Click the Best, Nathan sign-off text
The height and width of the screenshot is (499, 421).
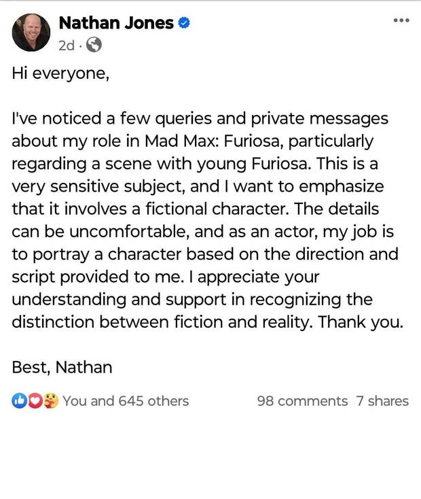click(x=62, y=367)
